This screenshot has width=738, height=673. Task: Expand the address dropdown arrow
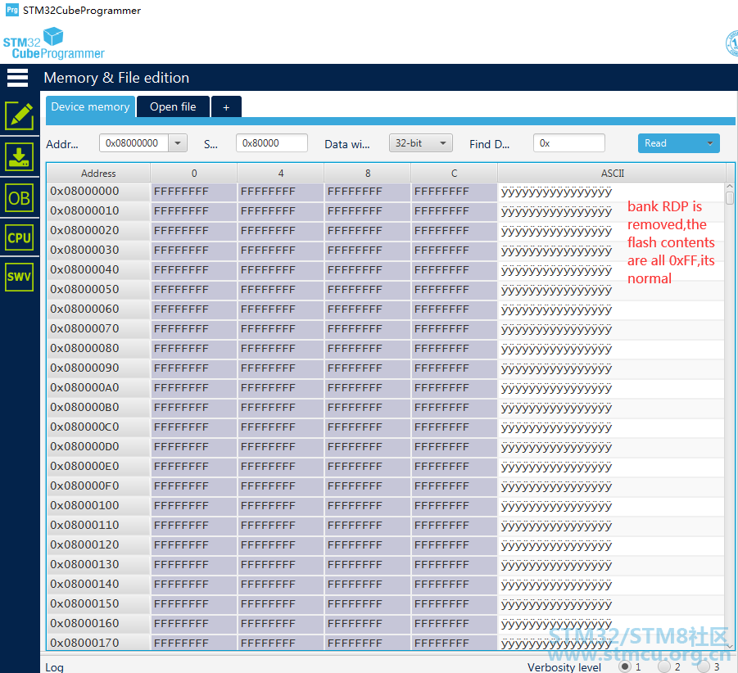pyautogui.click(x=178, y=143)
